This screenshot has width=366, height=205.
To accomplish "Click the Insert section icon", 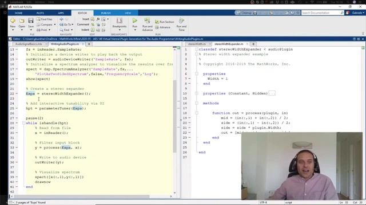I will coord(93,19).
